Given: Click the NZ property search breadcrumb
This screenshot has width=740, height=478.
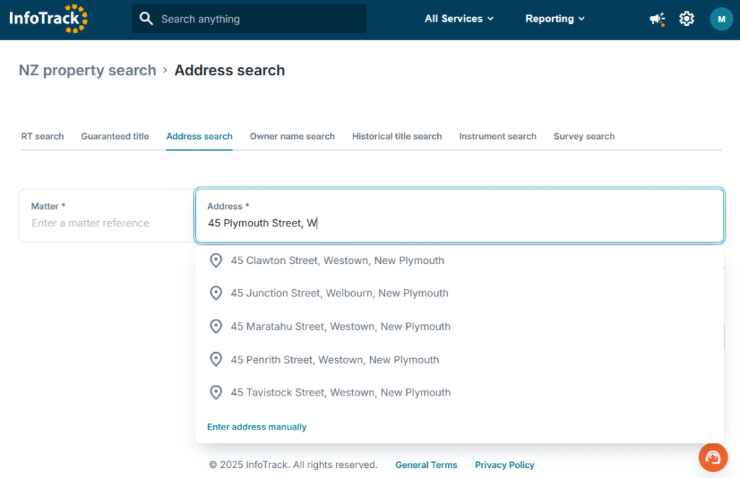Looking at the screenshot, I should click(87, 70).
